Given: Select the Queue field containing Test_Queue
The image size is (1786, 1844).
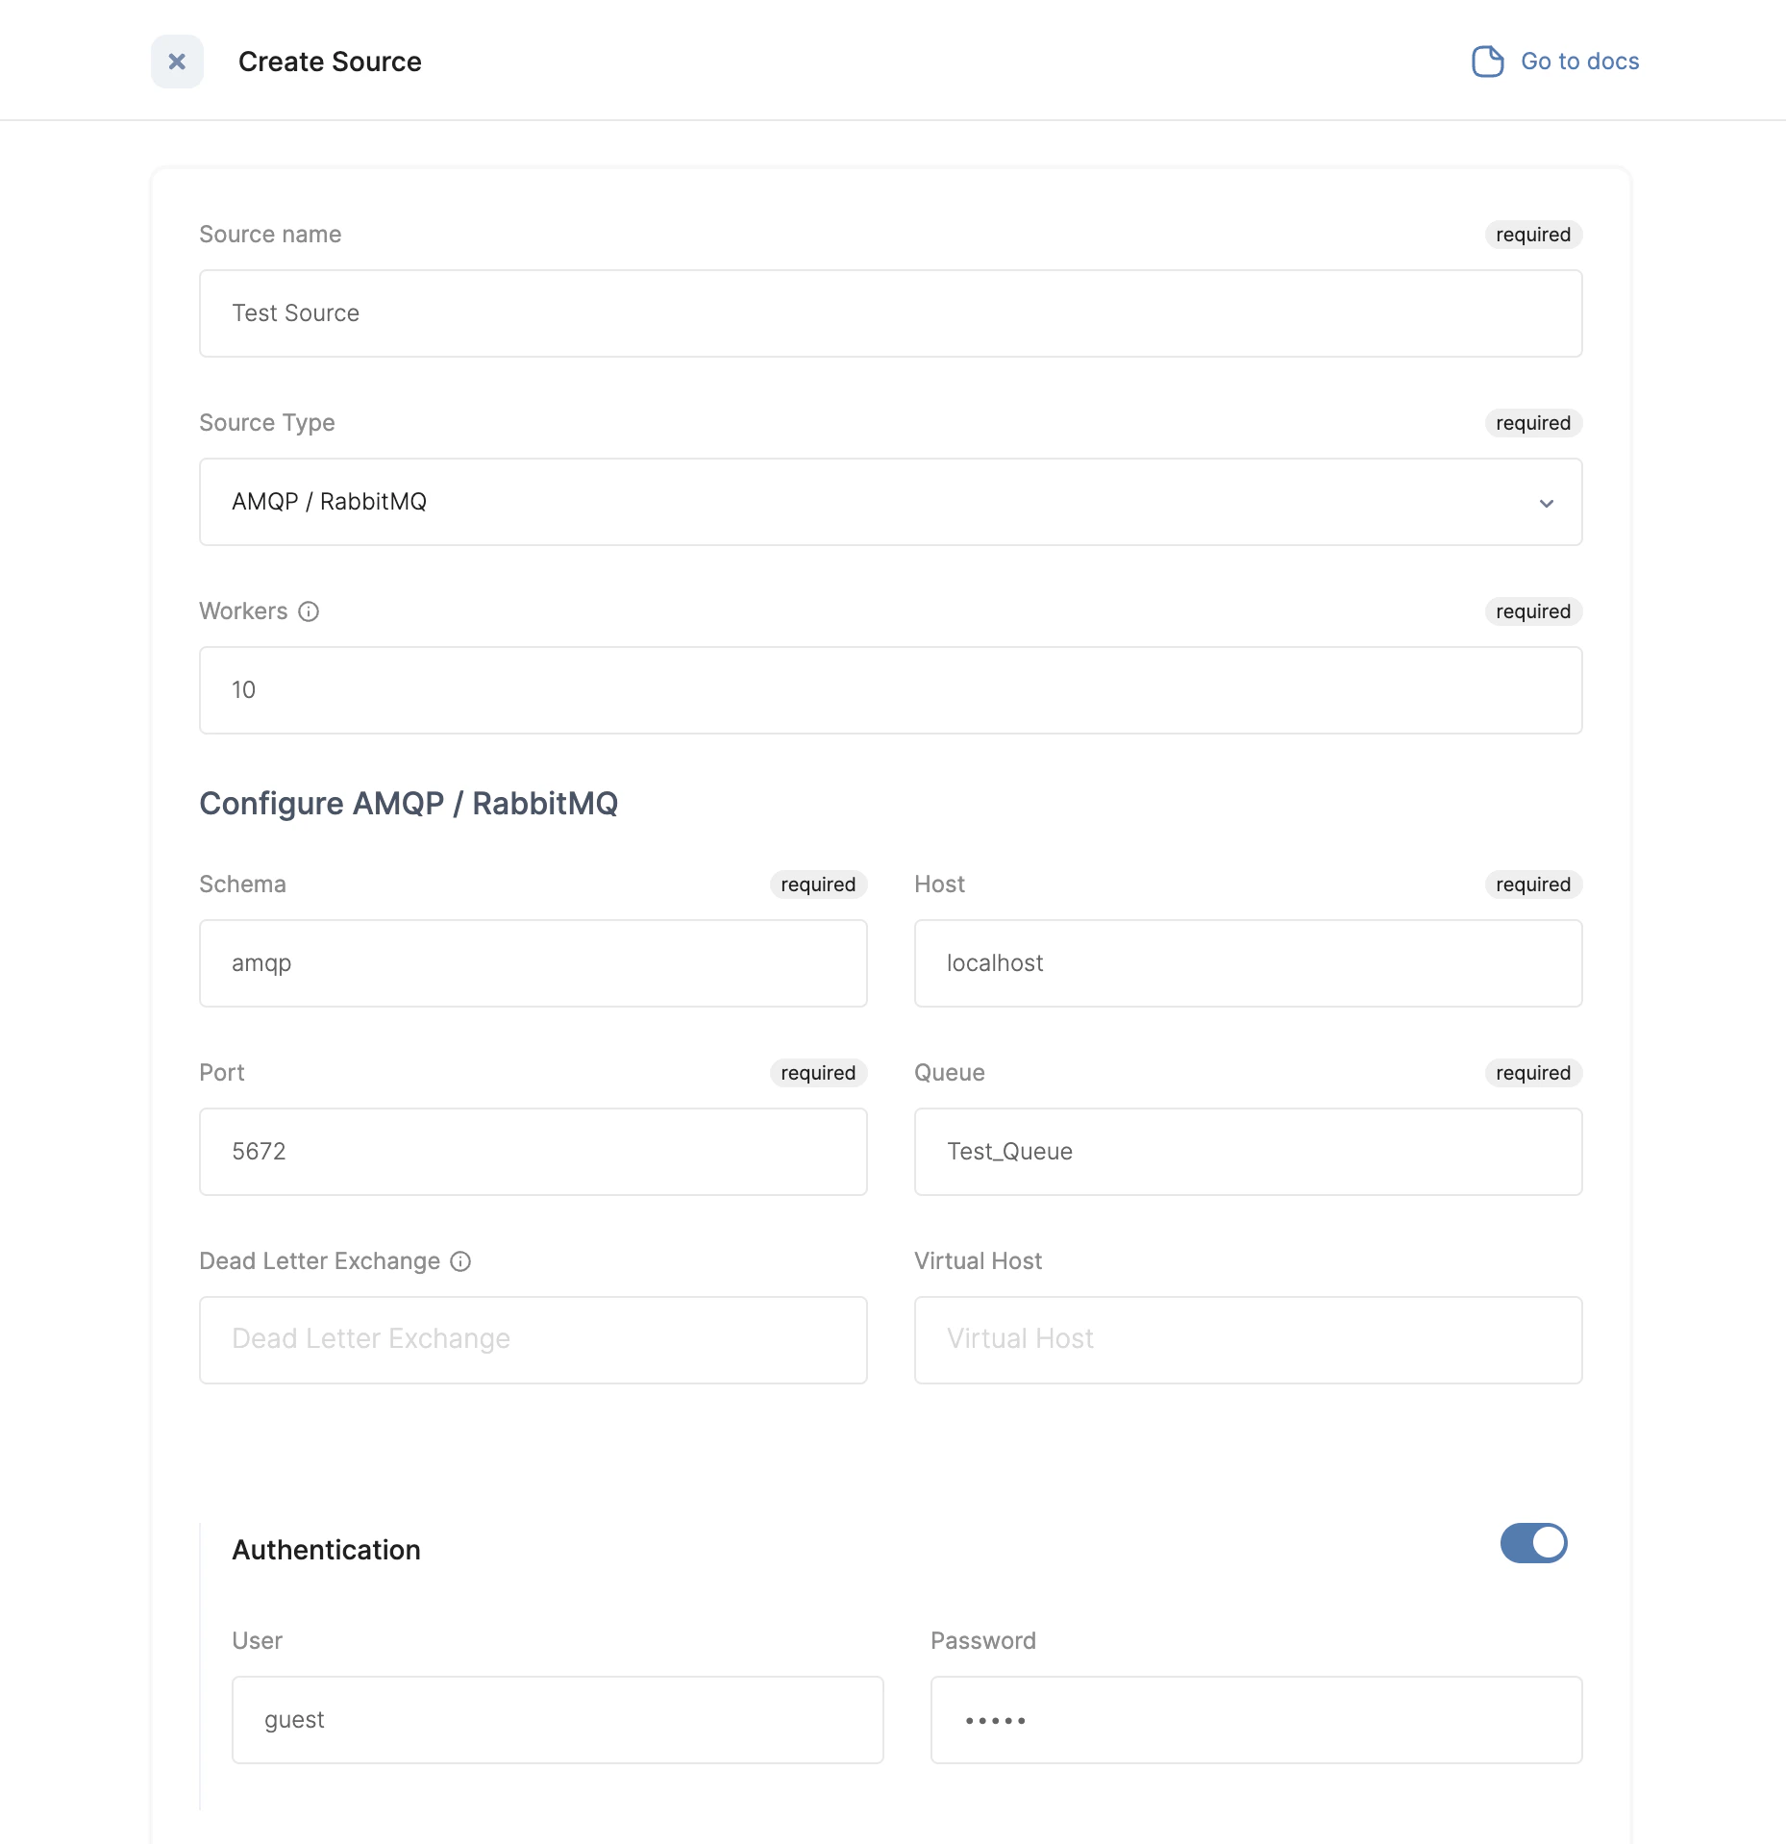Looking at the screenshot, I should pyautogui.click(x=1247, y=1151).
